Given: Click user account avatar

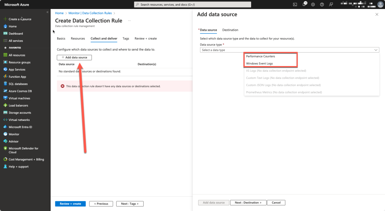Looking at the screenshot, I should (x=380, y=5).
